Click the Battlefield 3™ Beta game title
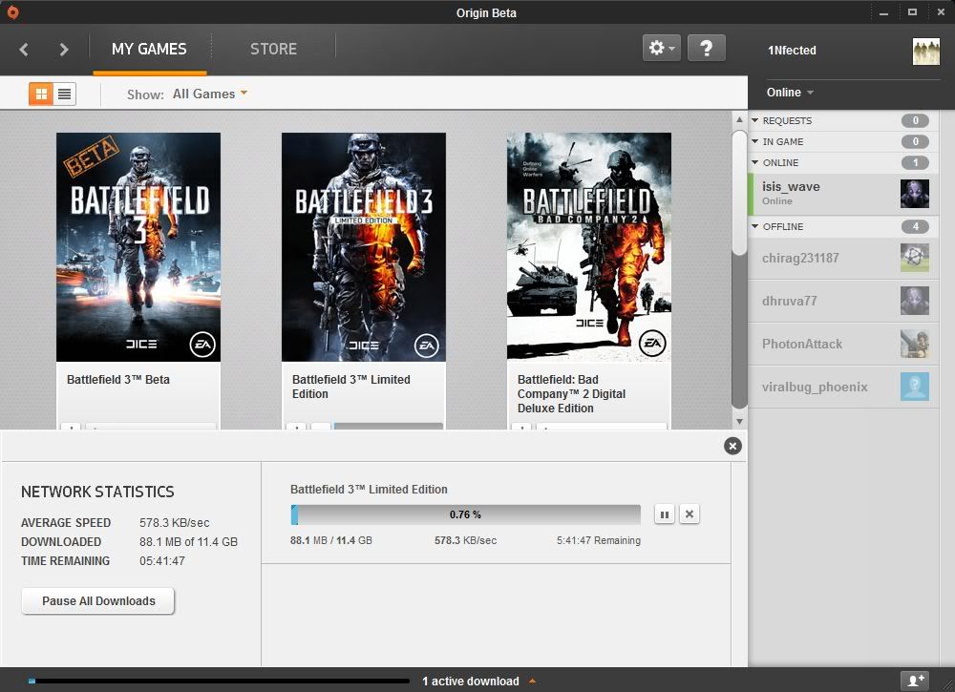Screen dimensions: 955x692 click(x=118, y=380)
